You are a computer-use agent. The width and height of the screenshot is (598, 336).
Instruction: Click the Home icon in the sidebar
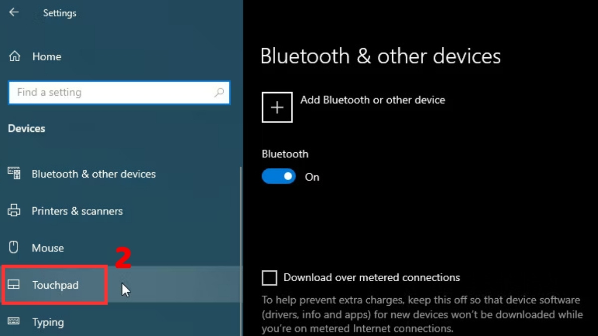click(14, 56)
